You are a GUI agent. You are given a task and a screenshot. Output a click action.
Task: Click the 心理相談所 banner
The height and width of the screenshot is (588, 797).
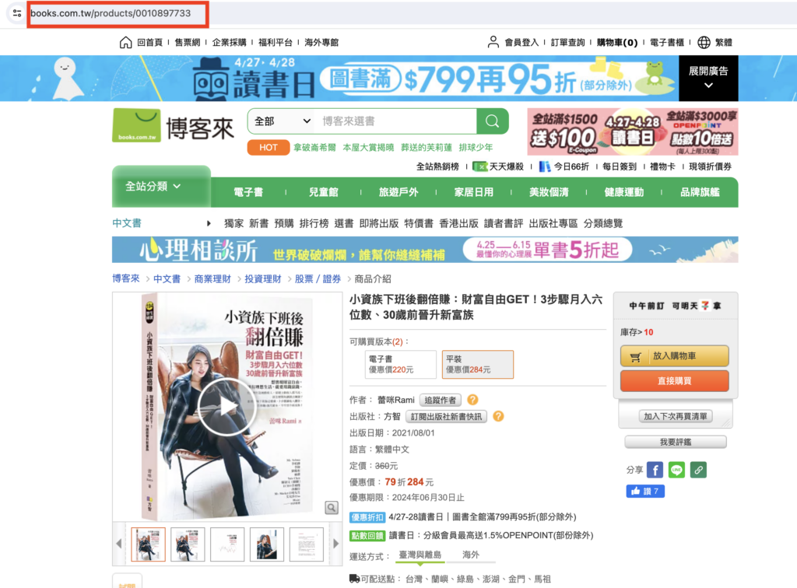pyautogui.click(x=425, y=250)
